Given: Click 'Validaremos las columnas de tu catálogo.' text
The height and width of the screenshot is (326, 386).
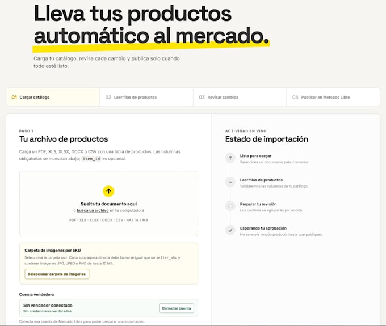Looking at the screenshot, I should pos(274,186).
